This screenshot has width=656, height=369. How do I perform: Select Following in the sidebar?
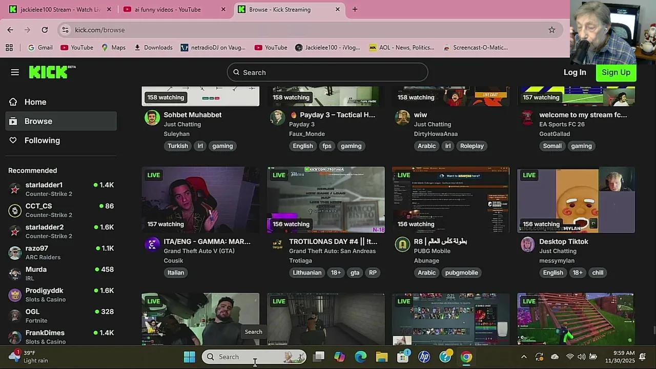point(61,140)
